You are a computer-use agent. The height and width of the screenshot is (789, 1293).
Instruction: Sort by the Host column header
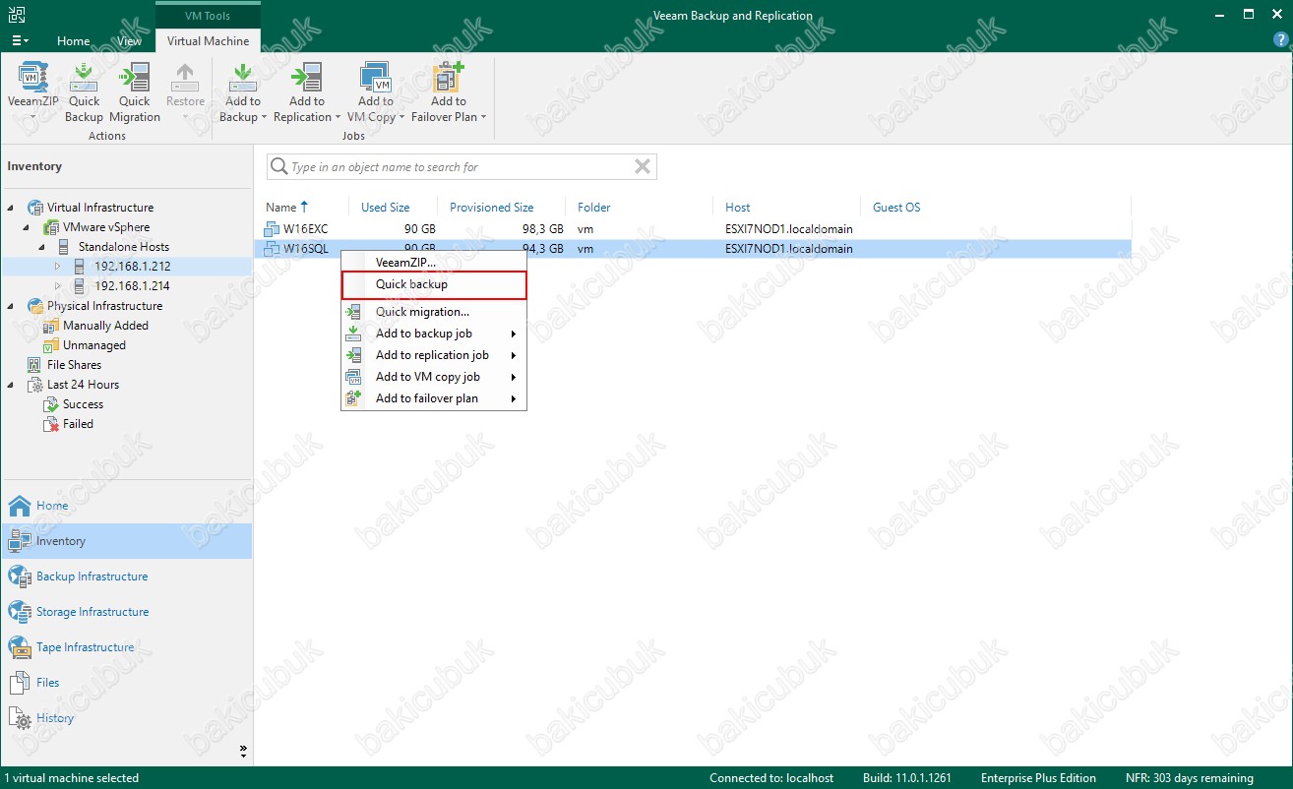pos(738,208)
